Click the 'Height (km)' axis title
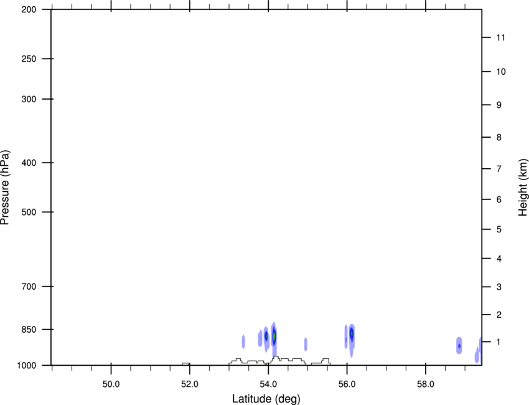Image resolution: width=529 pixels, height=405 pixels. click(523, 188)
